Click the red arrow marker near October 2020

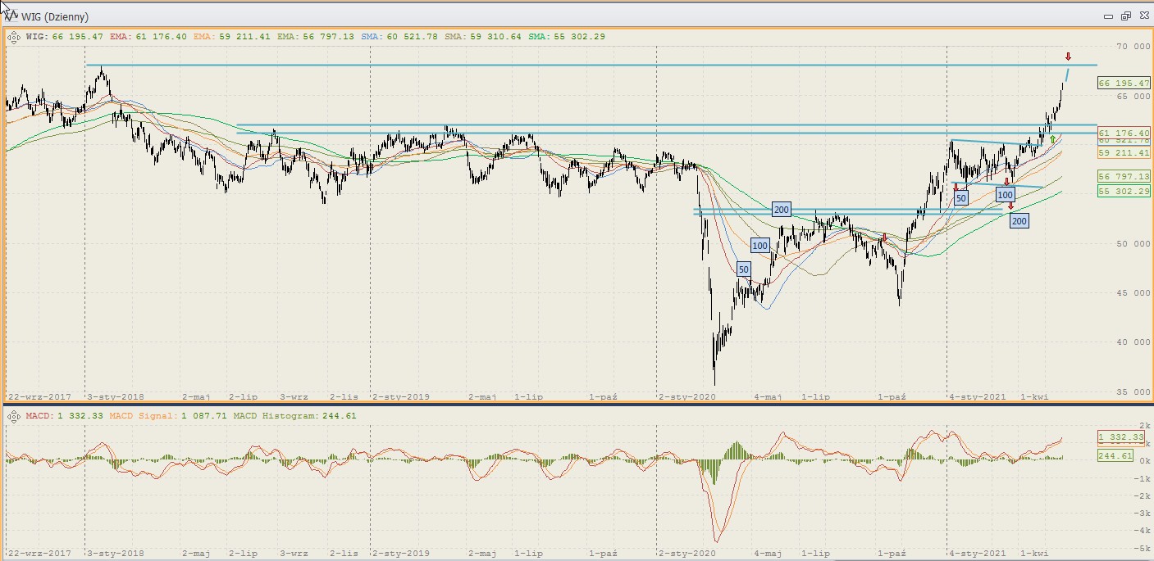click(884, 238)
